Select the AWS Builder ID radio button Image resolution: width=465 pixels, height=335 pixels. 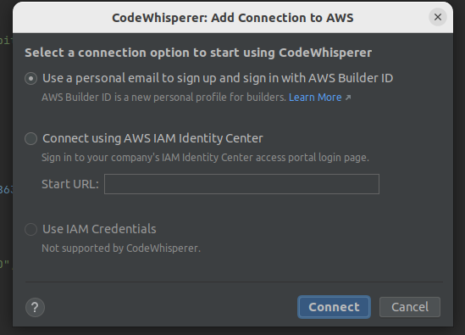point(30,78)
